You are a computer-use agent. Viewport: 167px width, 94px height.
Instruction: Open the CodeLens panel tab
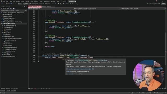pos(13,90)
